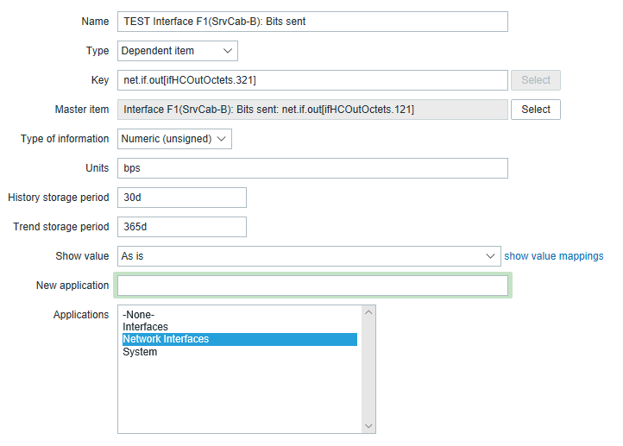Open the Type dropdown showing Dependent item
623x446 pixels.
pyautogui.click(x=178, y=51)
